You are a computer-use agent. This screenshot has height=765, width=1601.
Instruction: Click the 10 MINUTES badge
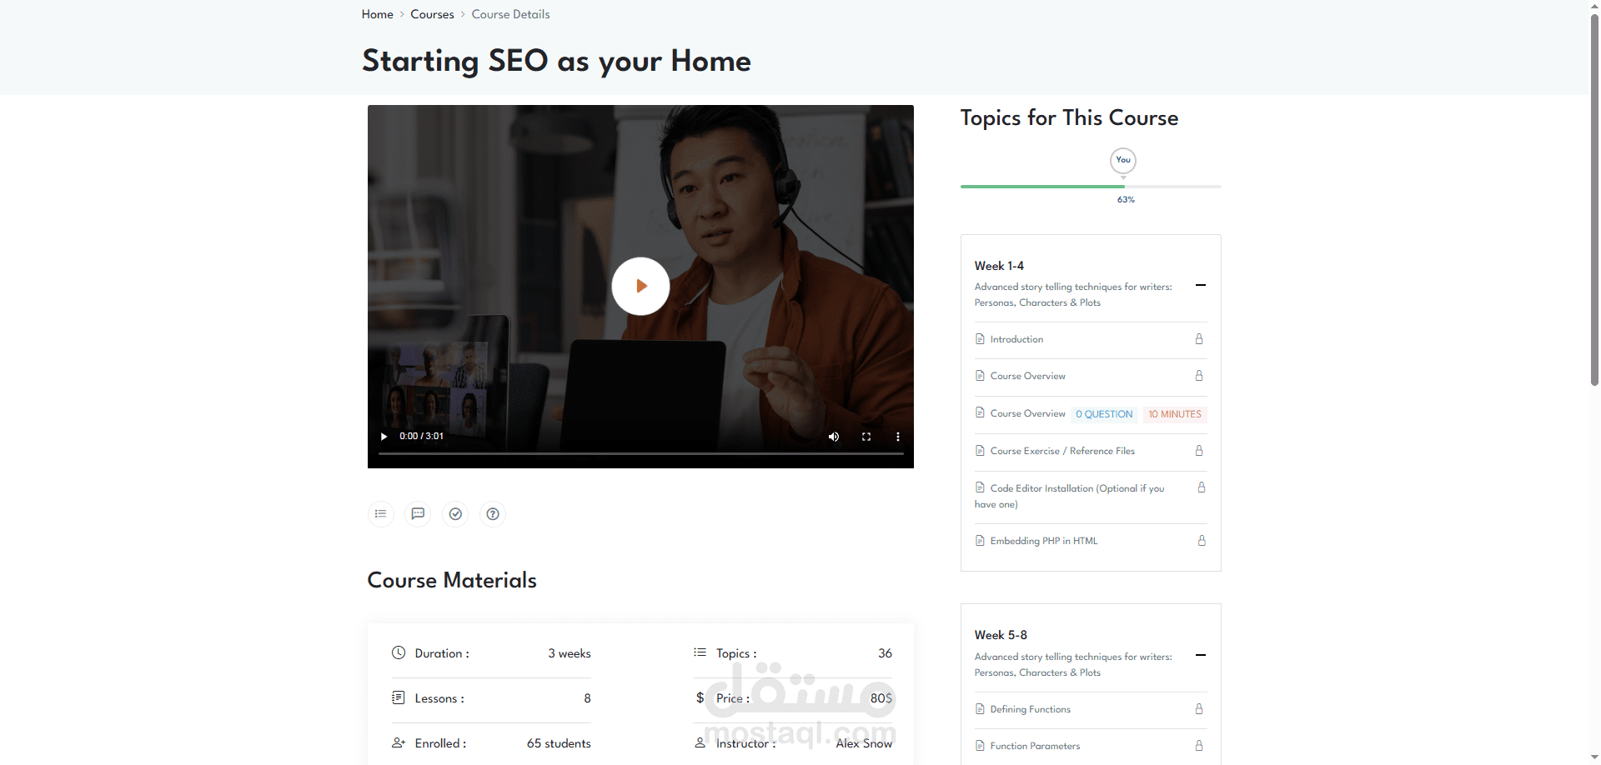click(1175, 414)
